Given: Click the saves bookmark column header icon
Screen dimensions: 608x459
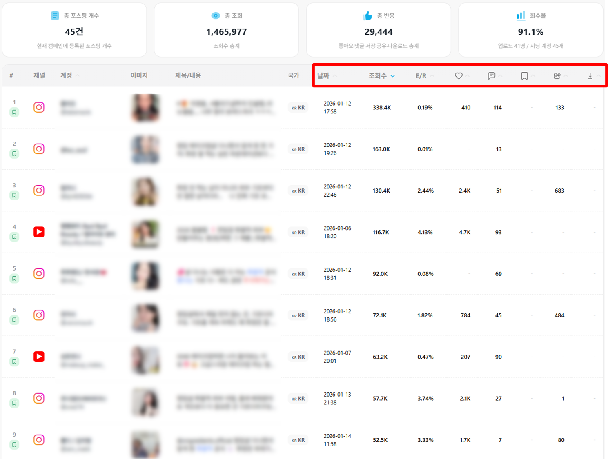Looking at the screenshot, I should coord(524,76).
